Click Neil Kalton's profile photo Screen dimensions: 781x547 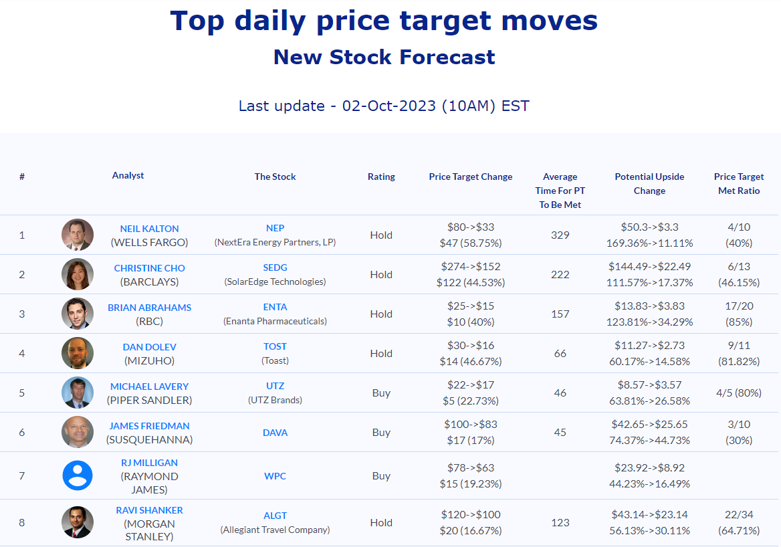click(x=77, y=235)
